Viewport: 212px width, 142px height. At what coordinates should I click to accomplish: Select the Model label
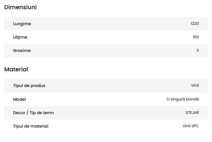(x=19, y=99)
